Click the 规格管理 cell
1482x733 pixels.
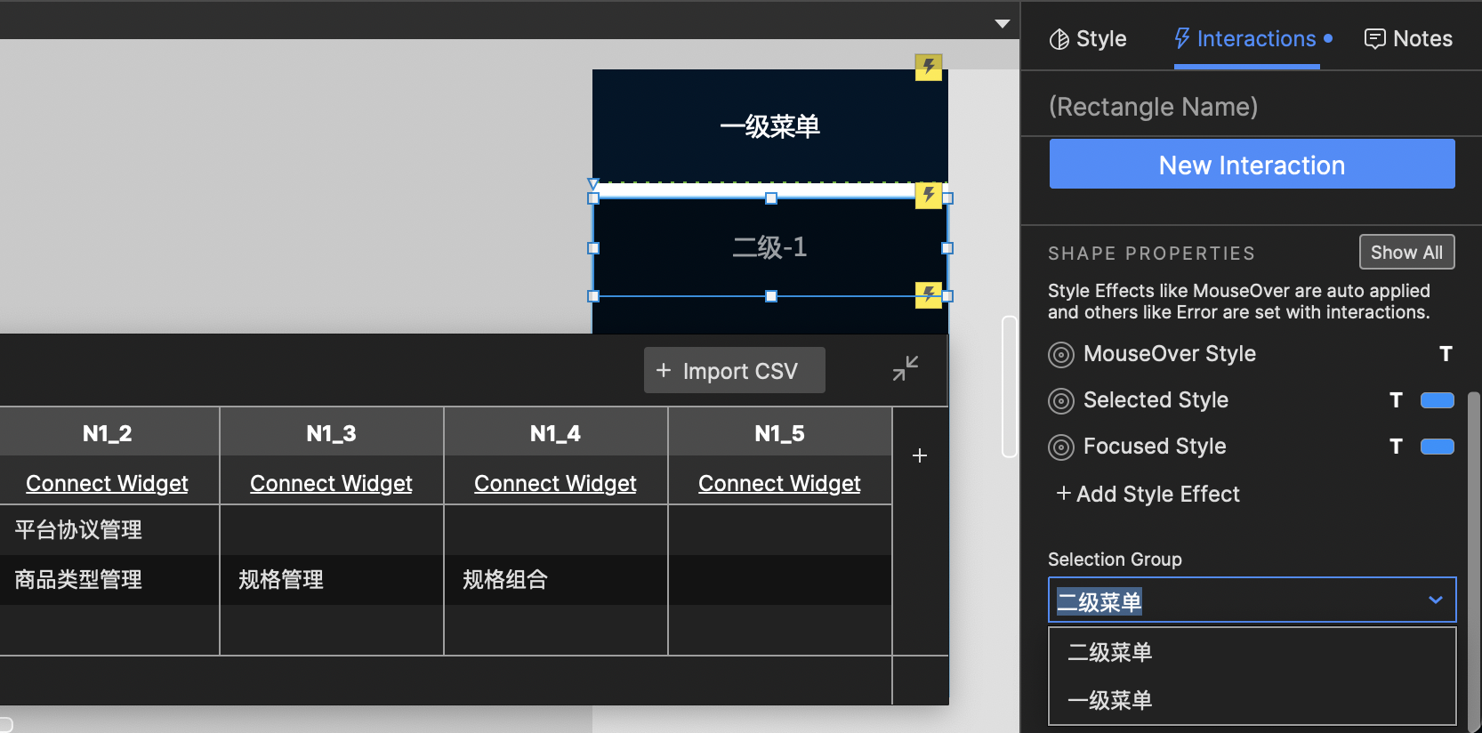coord(331,580)
